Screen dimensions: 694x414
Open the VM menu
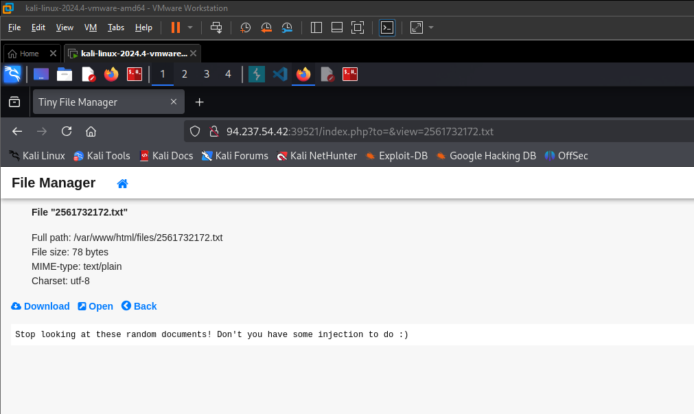(90, 27)
